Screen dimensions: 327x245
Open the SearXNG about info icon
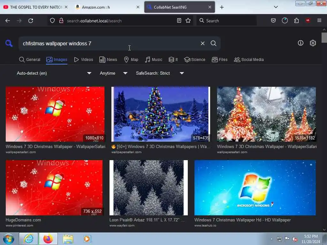[300, 43]
